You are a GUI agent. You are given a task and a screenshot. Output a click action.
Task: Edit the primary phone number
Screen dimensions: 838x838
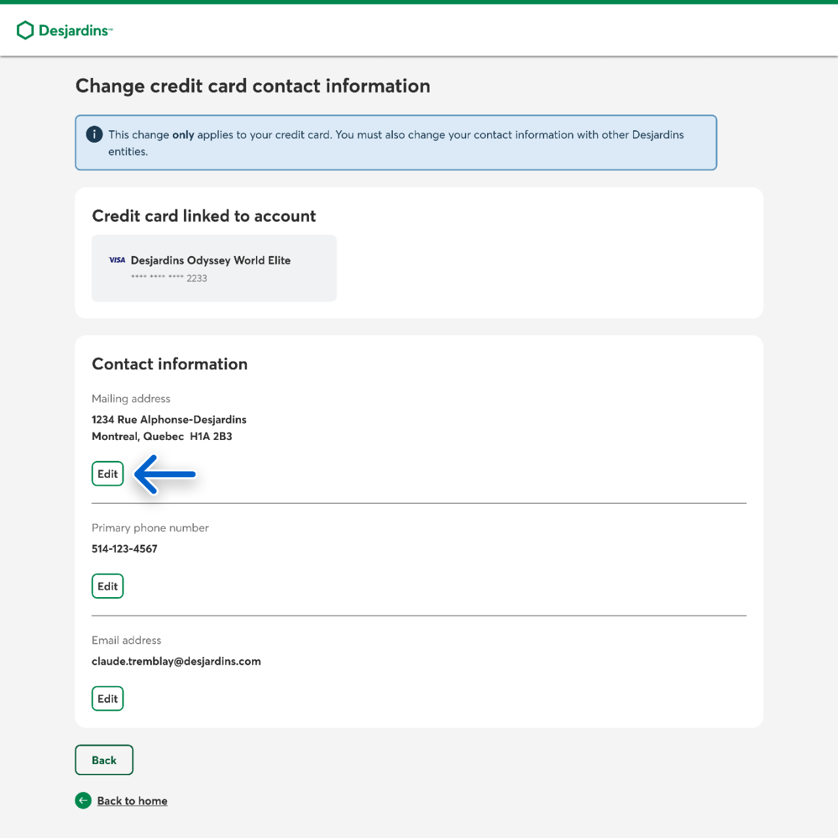coord(107,587)
